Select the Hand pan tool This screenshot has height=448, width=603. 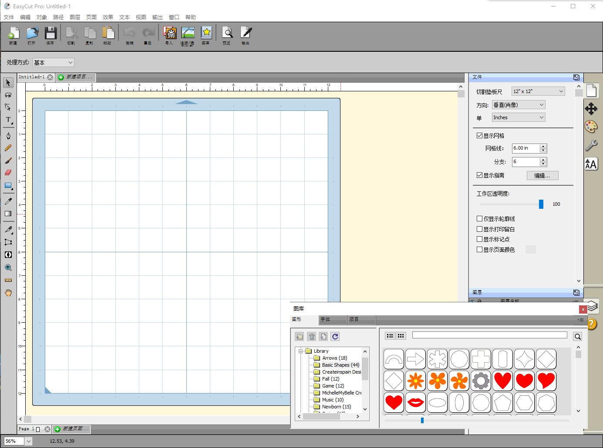coord(8,293)
